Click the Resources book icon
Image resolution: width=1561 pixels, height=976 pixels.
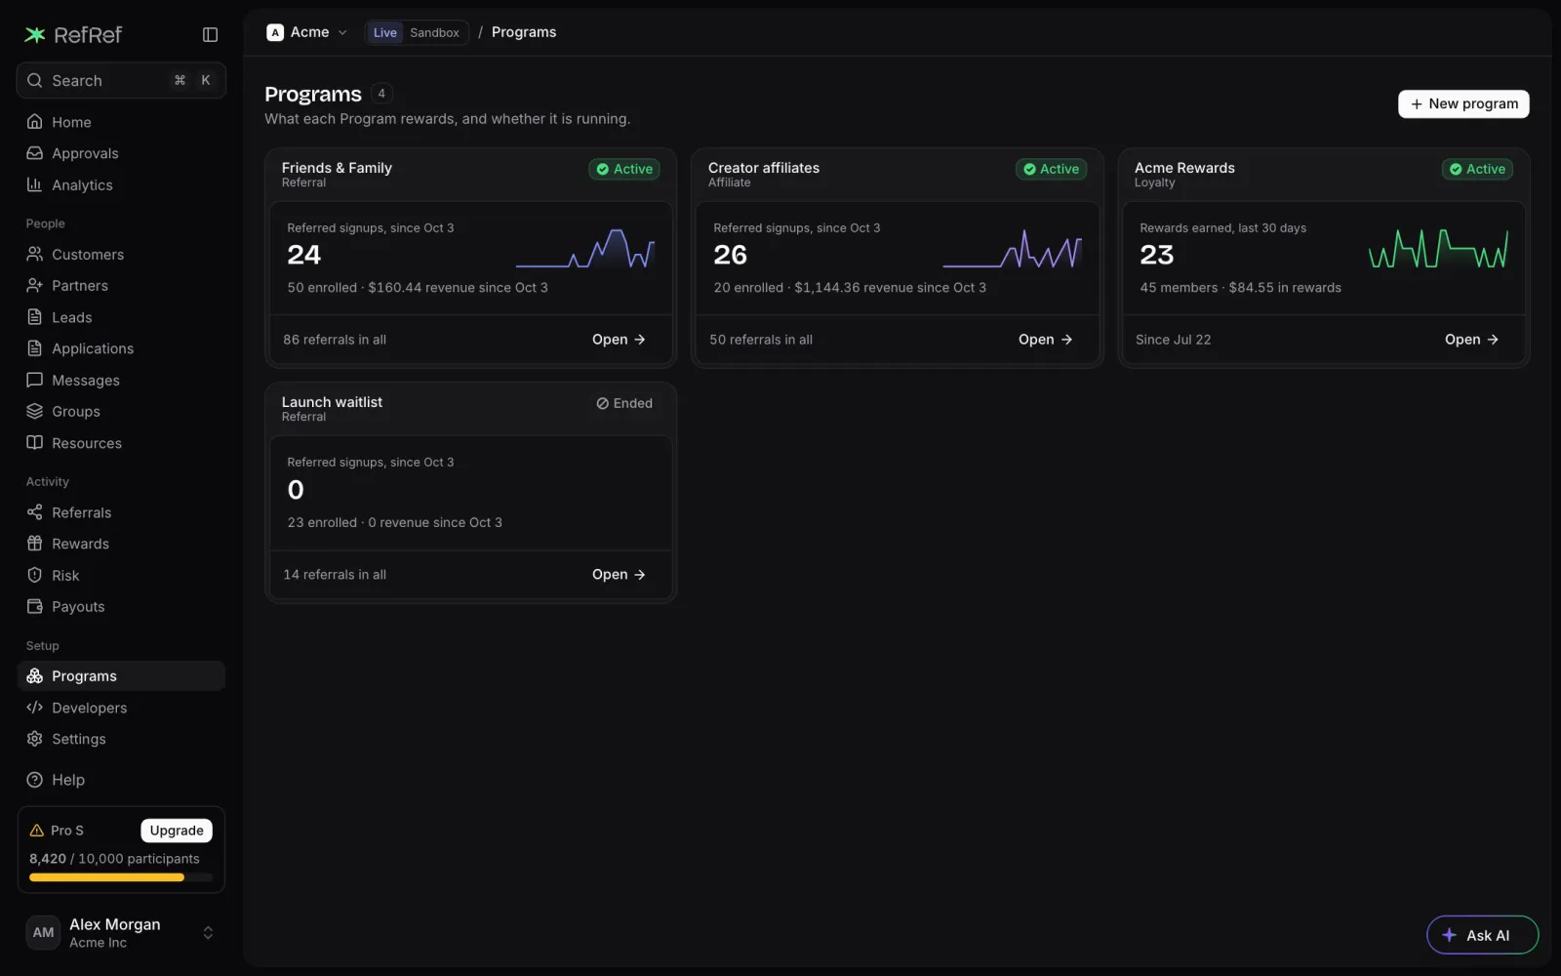pyautogui.click(x=35, y=442)
